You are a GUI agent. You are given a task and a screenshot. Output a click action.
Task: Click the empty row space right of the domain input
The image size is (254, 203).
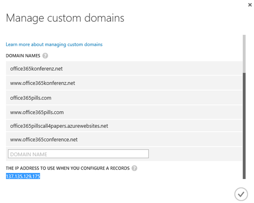195,154
